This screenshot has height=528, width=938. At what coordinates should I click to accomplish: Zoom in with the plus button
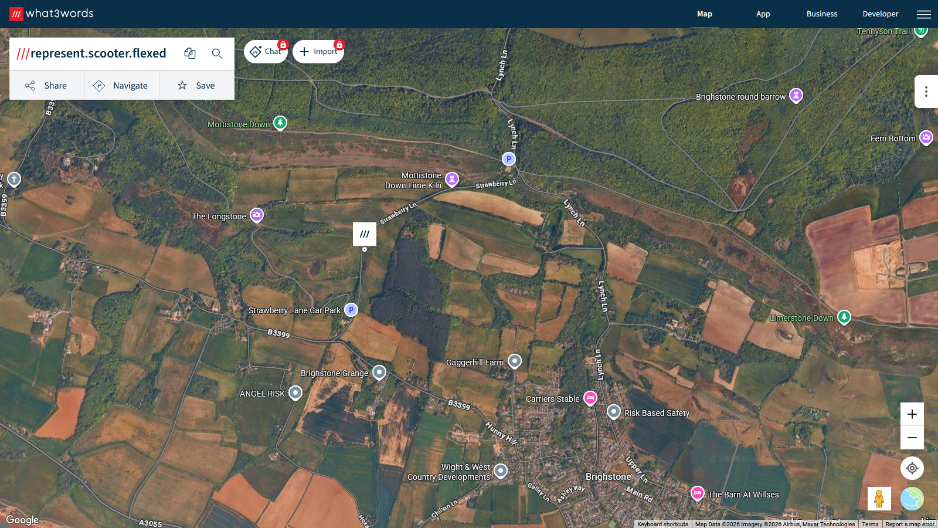tap(912, 414)
